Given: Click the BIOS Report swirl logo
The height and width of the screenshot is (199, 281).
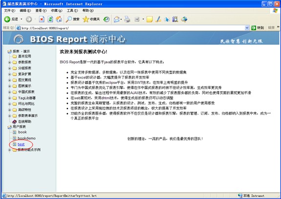Looking at the screenshot, I should pos(19,39).
